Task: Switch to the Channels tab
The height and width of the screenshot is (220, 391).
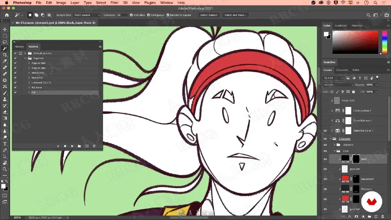Action: [342, 70]
